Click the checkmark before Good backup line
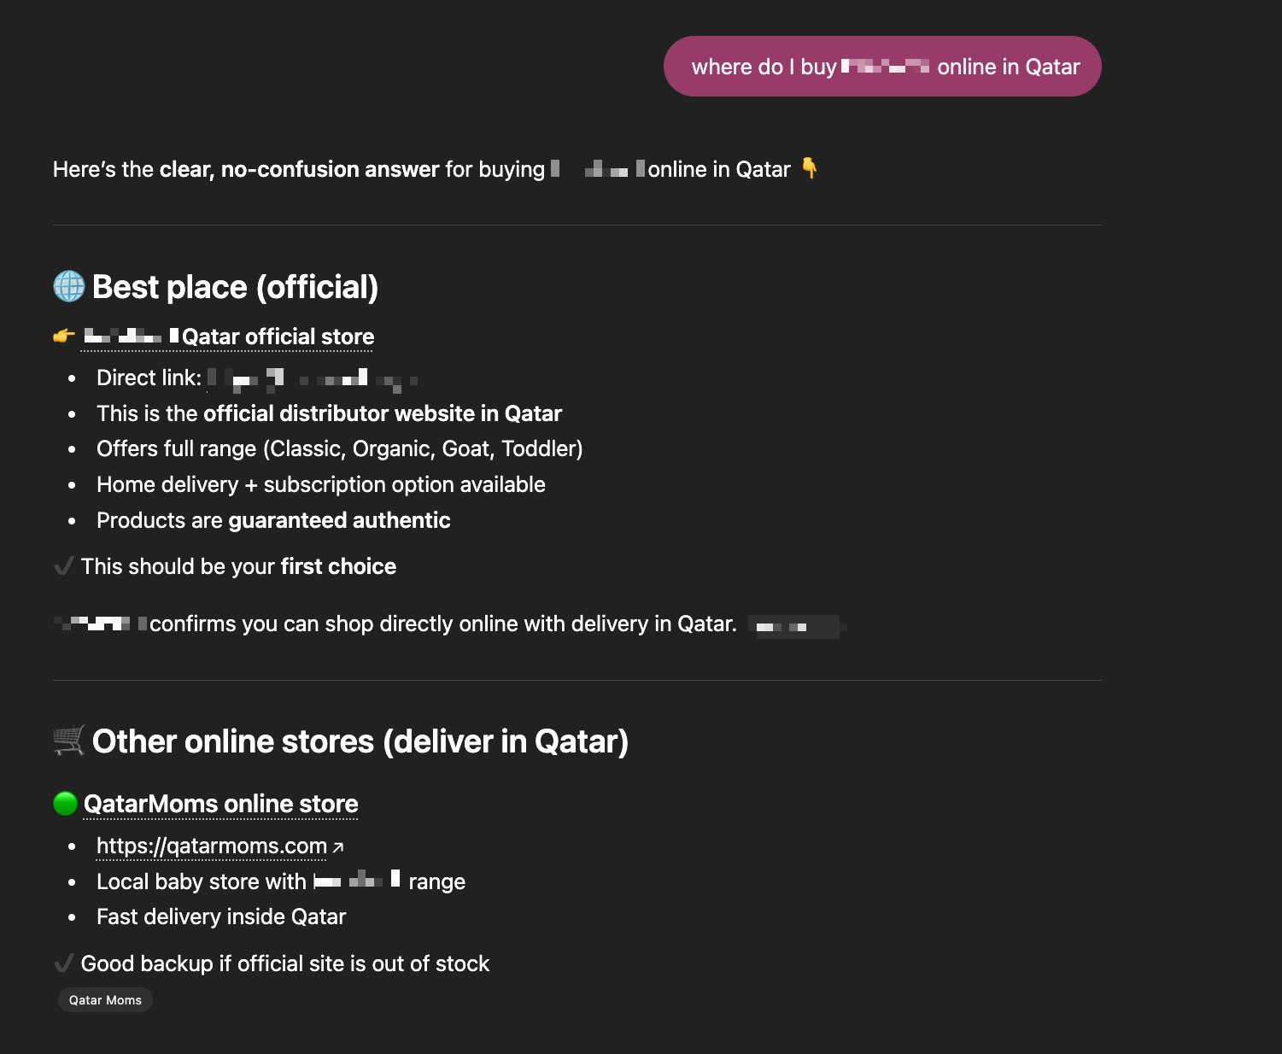Viewport: 1282px width, 1054px height. click(63, 963)
